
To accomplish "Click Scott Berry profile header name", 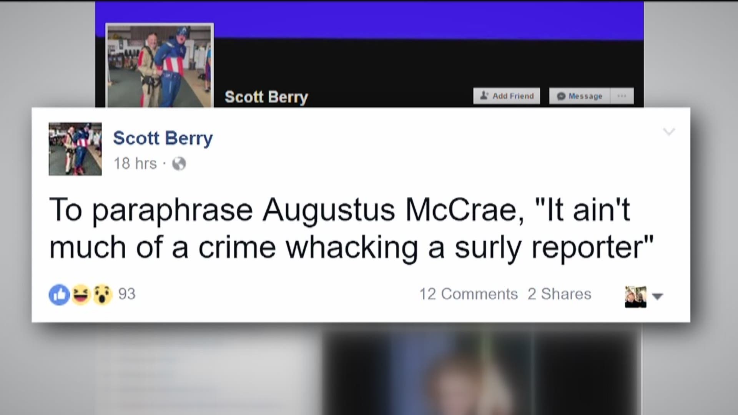I will click(x=266, y=97).
